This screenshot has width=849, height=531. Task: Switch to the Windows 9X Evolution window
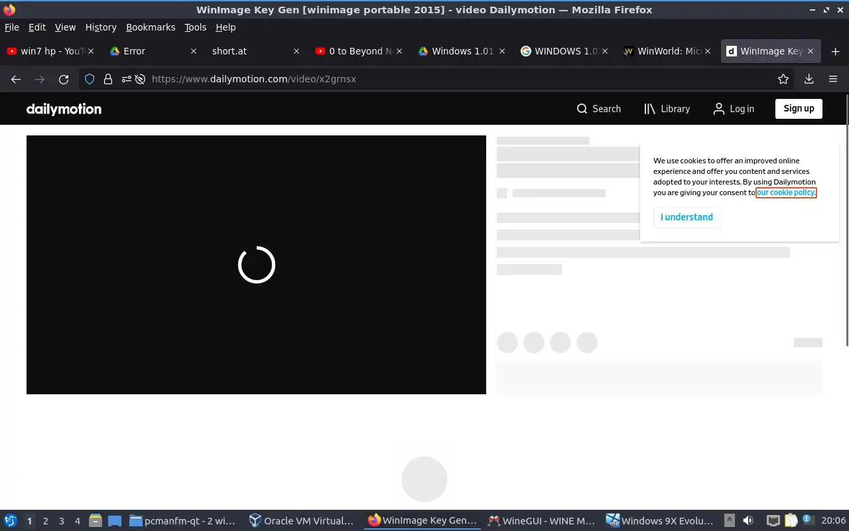(x=661, y=521)
